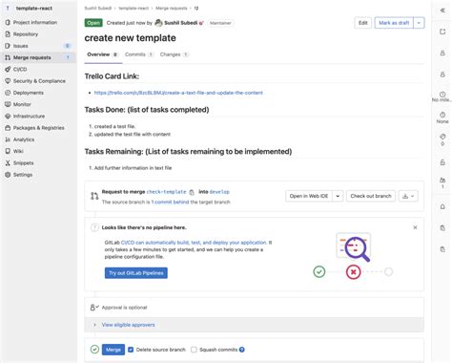452x363 pixels.
Task: Open Packages & Registries section
Action: [x=38, y=128]
